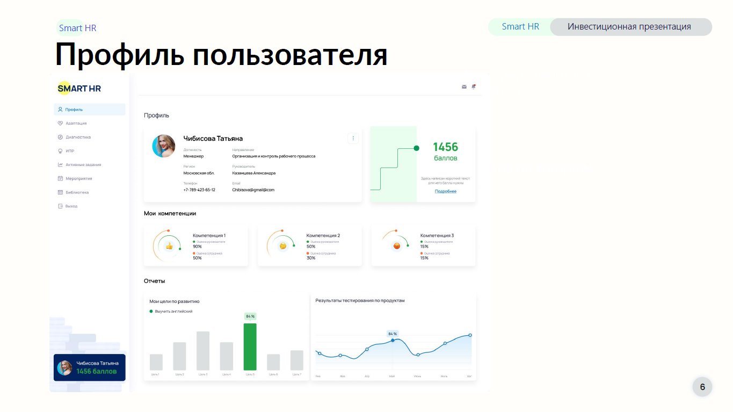
Task: Click the Авг endpoint on line chart
Action: [470, 335]
